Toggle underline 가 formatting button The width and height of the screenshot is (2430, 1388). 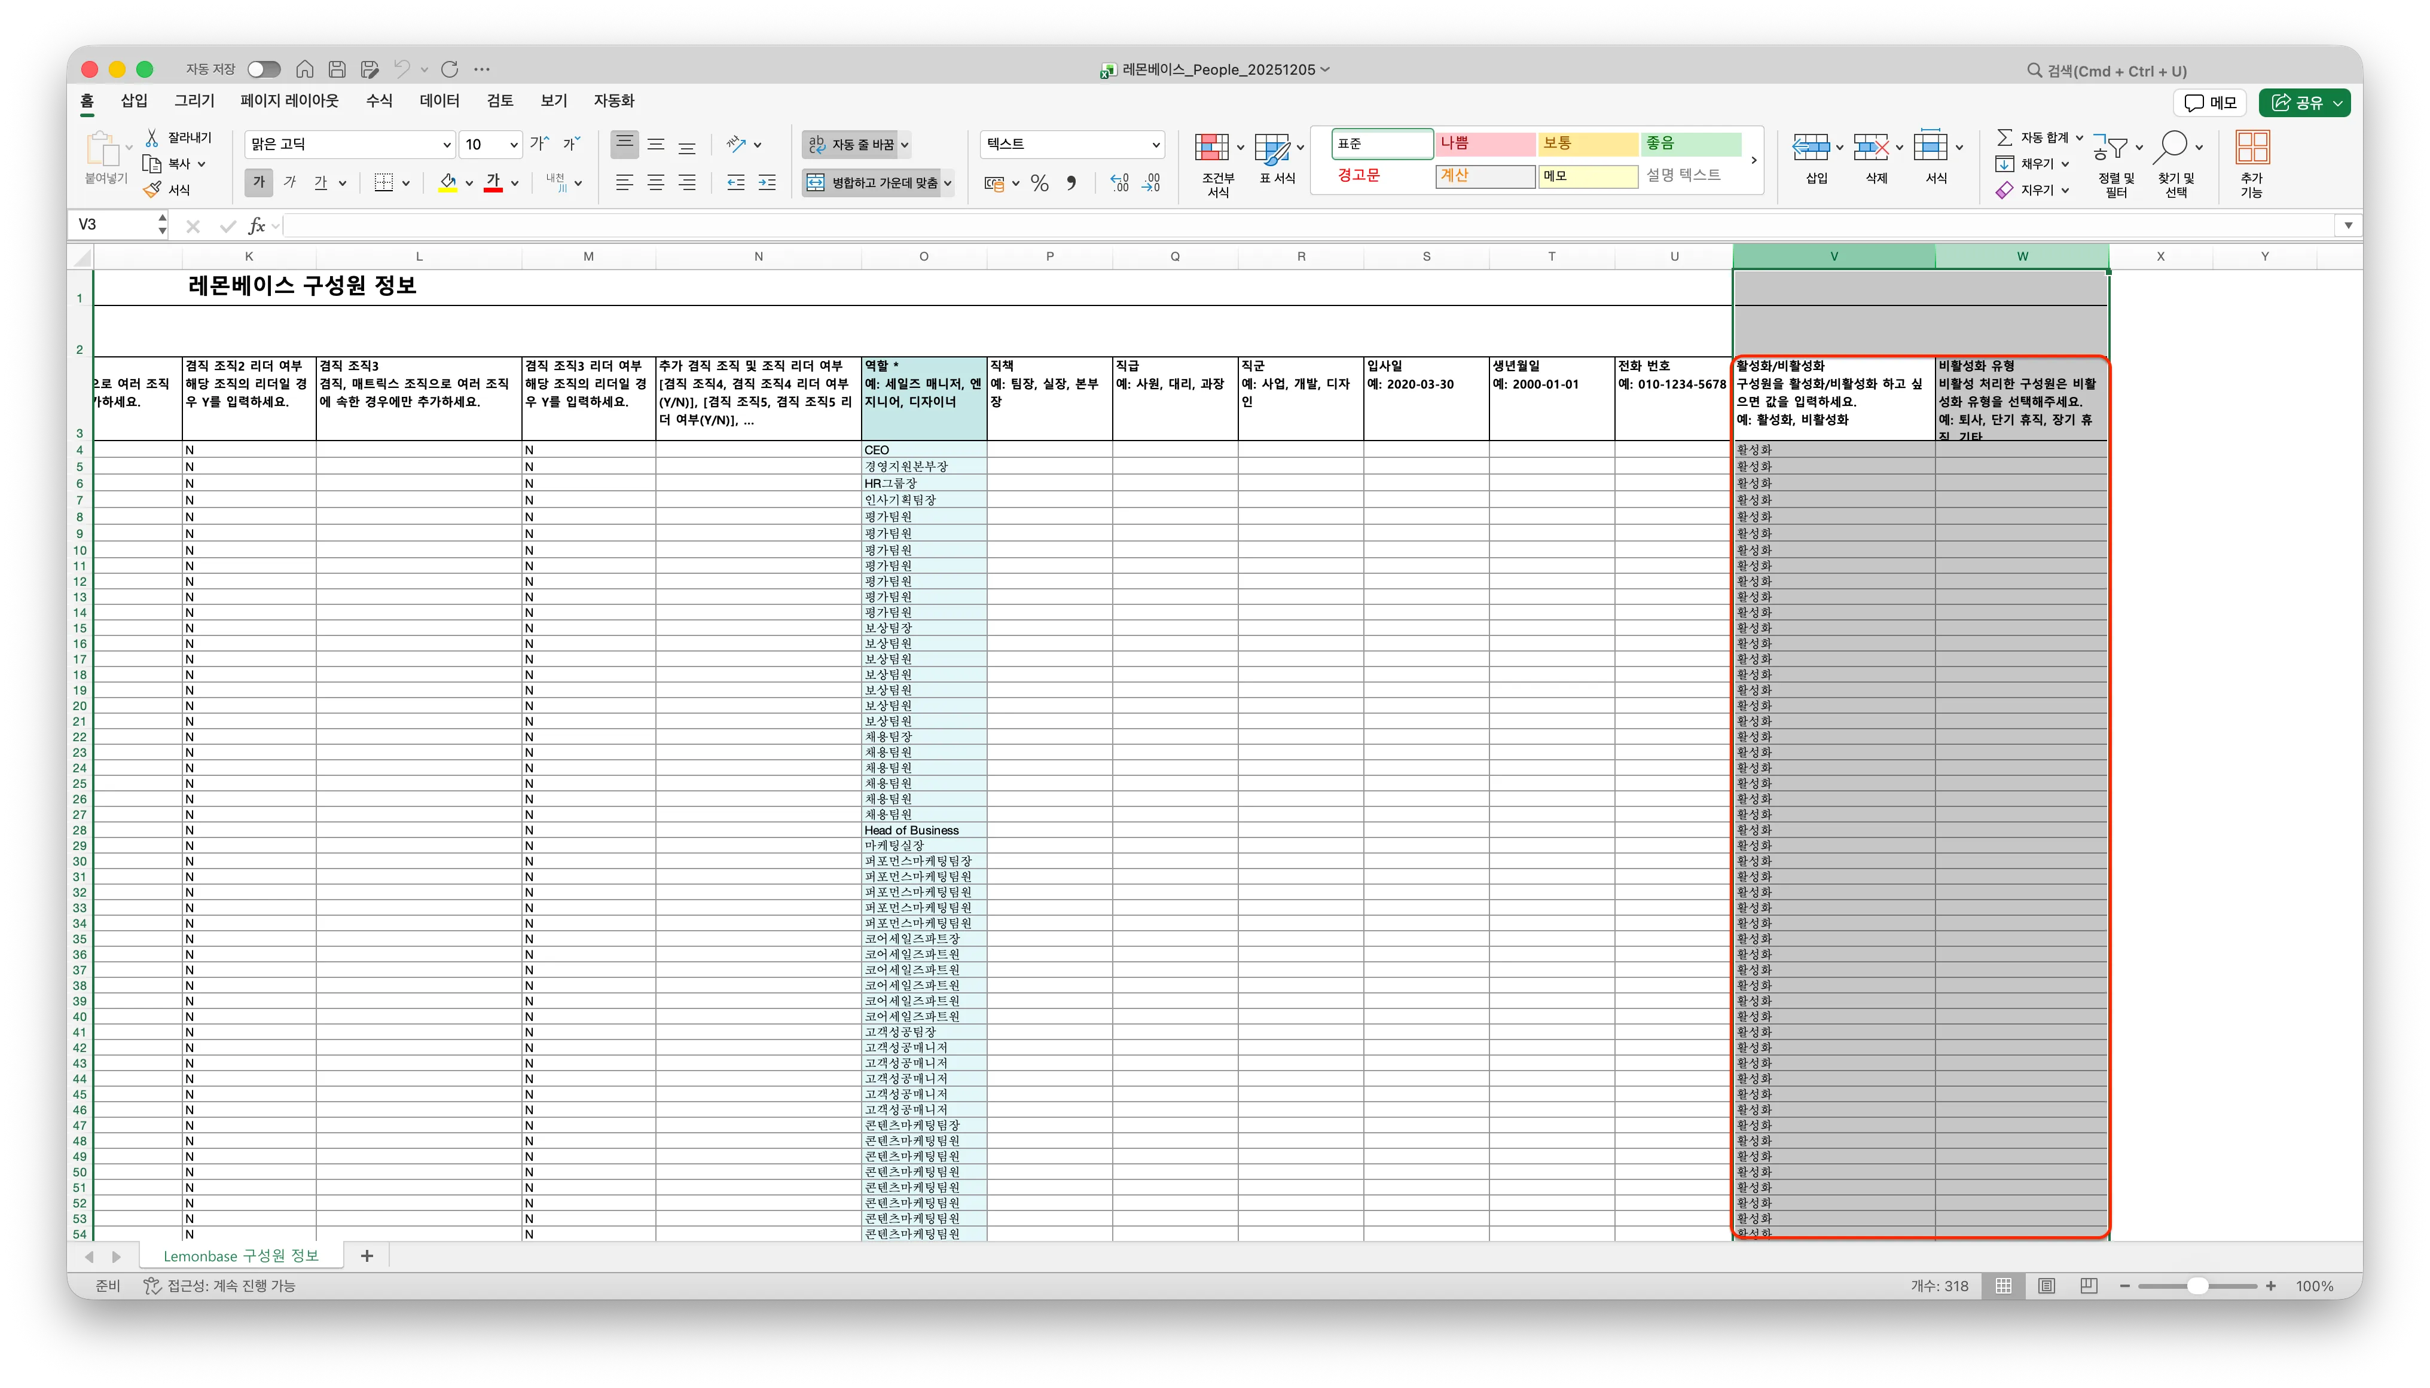[x=320, y=182]
